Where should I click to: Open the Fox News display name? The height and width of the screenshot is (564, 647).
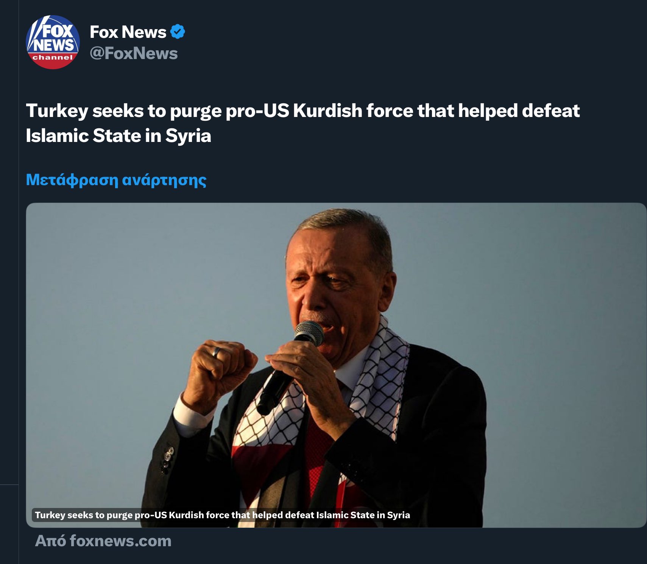128,32
